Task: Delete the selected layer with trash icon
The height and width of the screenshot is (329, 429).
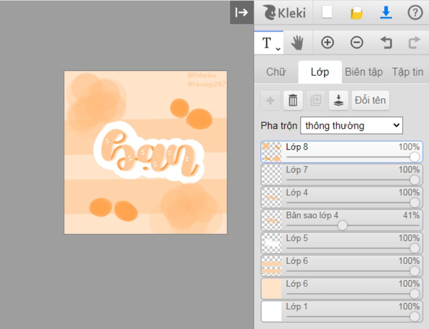Action: 293,101
